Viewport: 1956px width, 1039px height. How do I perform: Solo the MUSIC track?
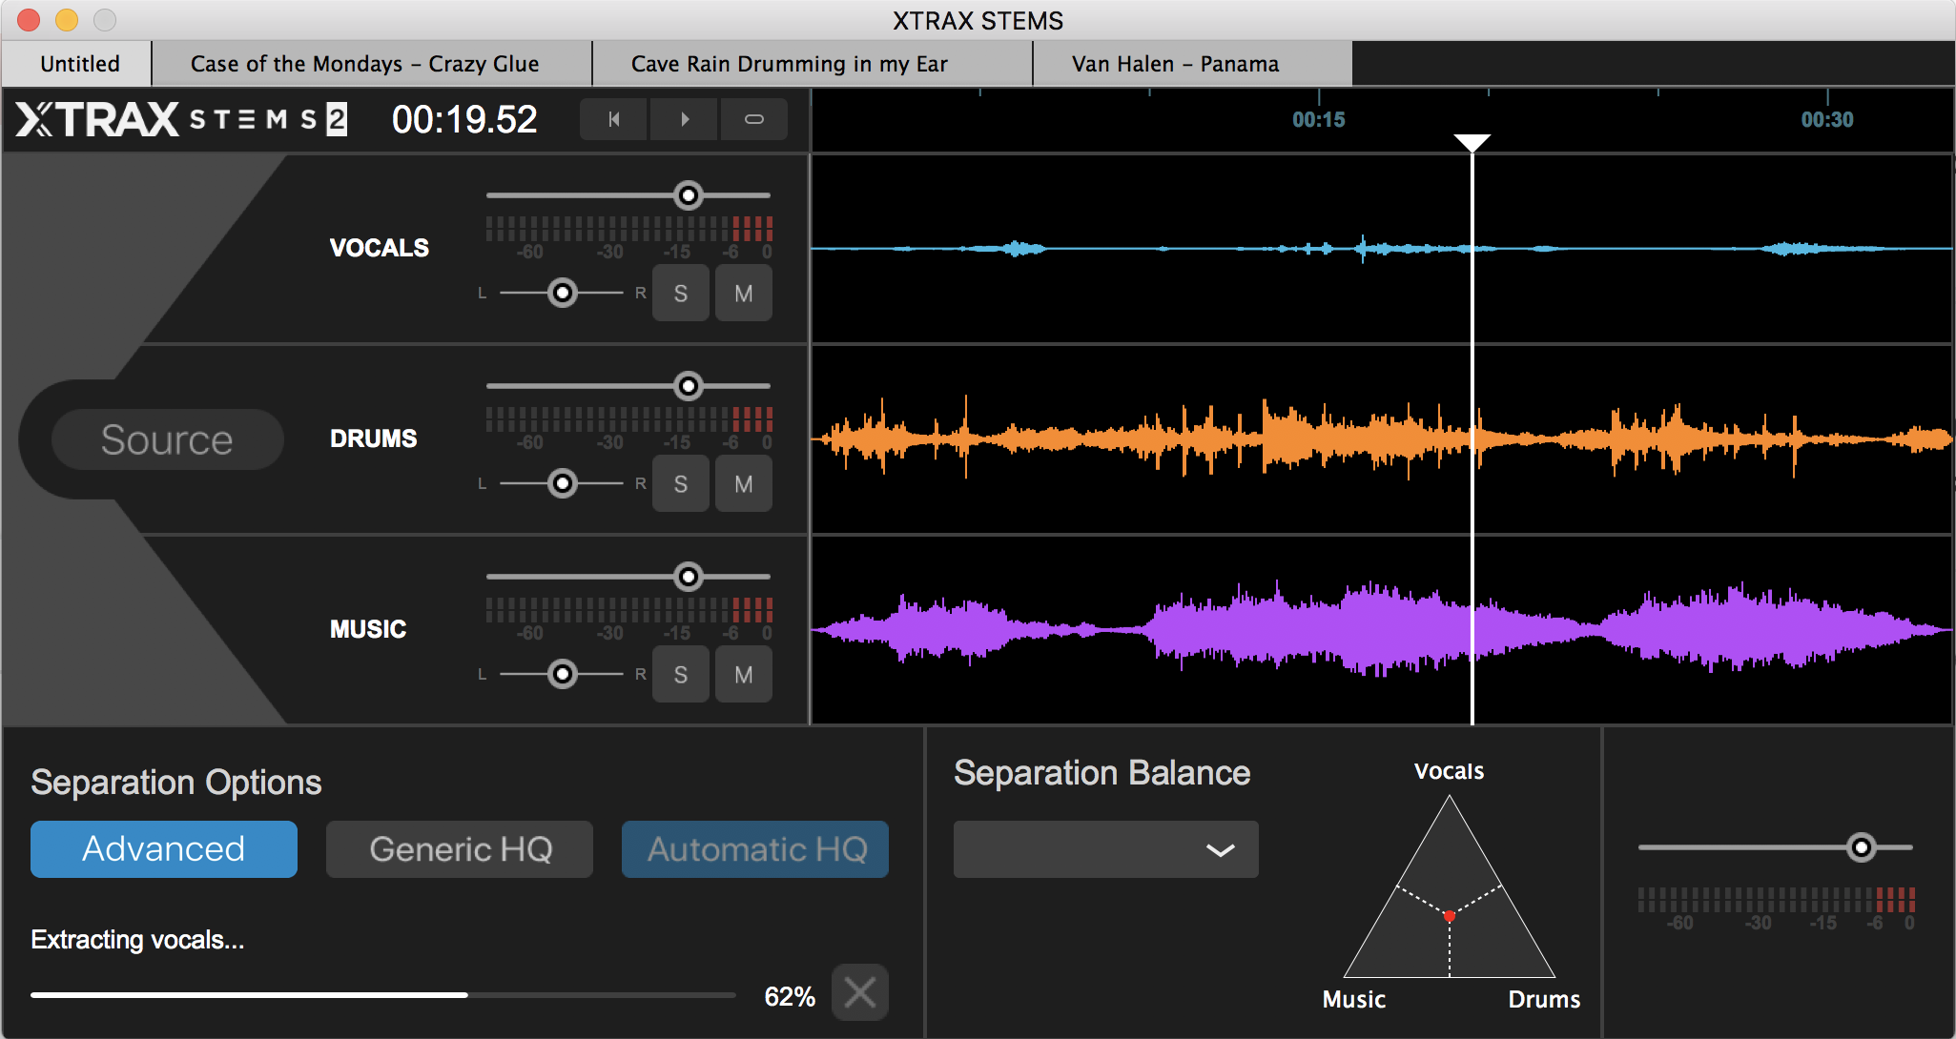click(681, 674)
